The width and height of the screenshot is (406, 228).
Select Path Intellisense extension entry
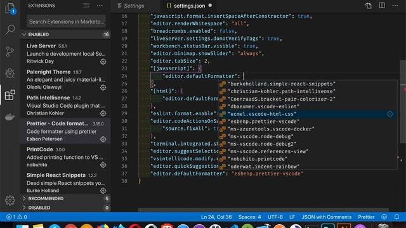pyautogui.click(x=66, y=105)
